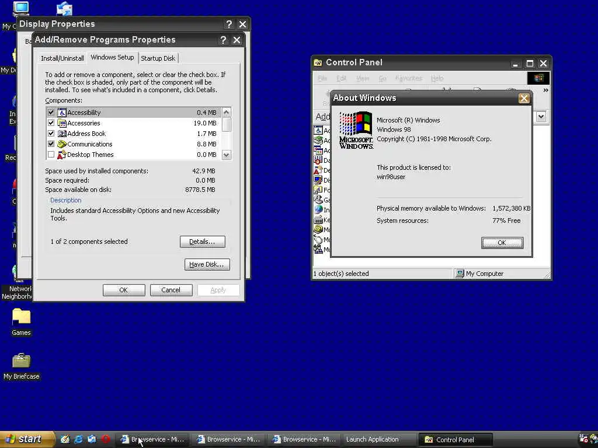
Task: Open the Favorites menu in Control Panel
Action: pos(409,78)
